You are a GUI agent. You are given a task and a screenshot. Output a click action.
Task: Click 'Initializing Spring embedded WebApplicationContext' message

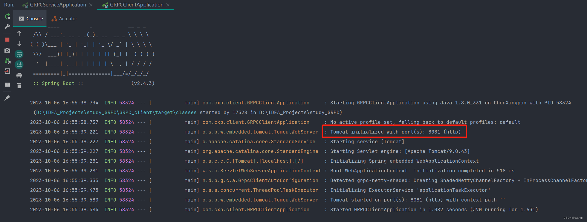tap(405, 161)
